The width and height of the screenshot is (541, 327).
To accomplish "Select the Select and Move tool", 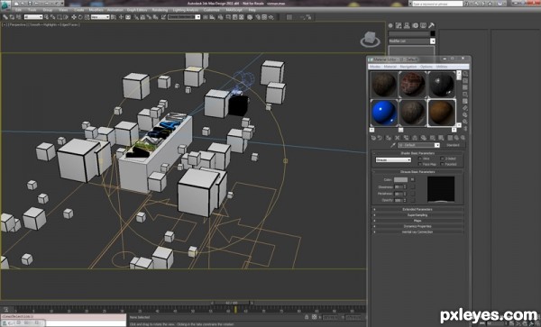I will 74,17.
